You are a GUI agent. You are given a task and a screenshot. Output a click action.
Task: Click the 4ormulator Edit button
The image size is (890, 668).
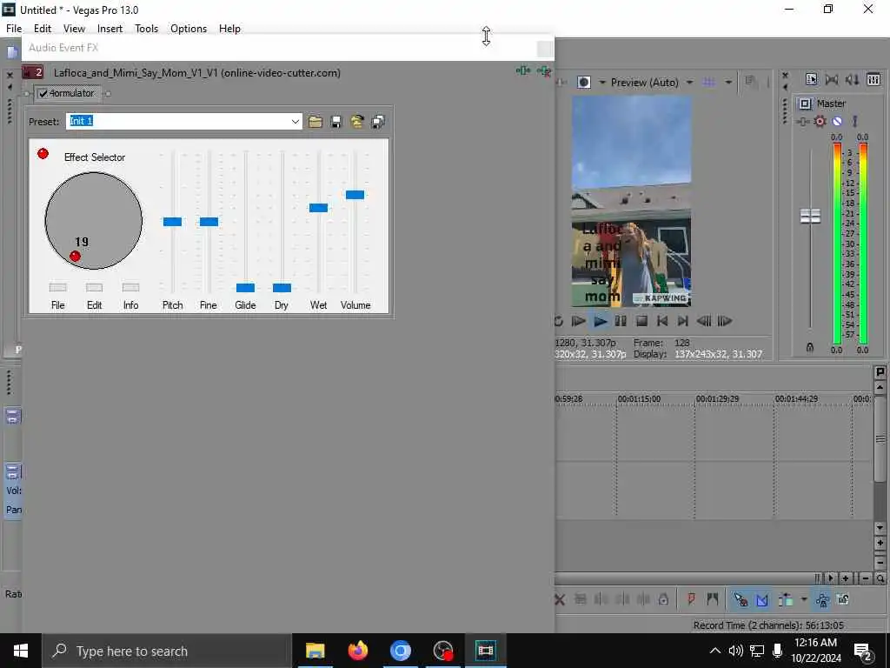(94, 287)
